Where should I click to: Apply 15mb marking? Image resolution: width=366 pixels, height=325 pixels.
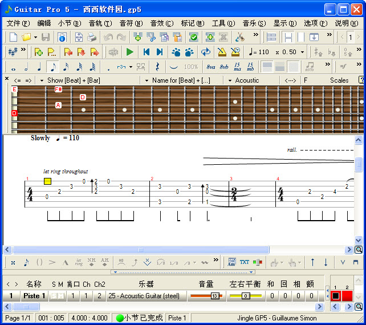point(250,67)
